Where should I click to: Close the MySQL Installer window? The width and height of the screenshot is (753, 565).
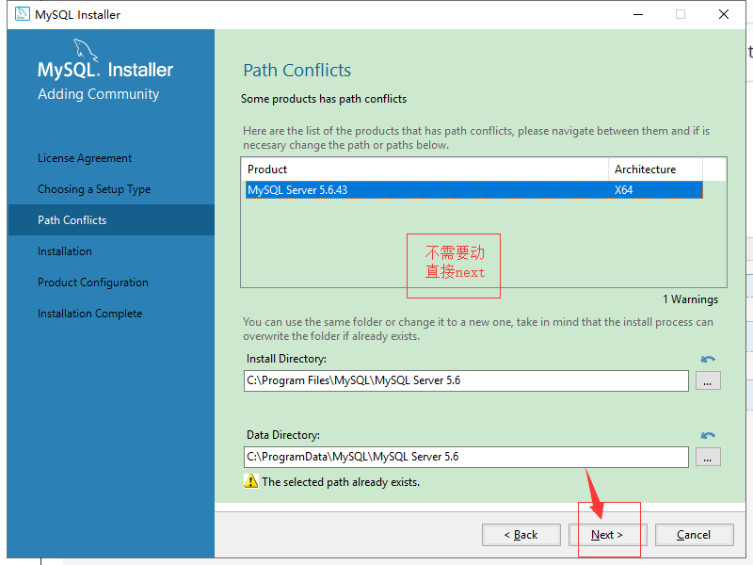point(724,14)
